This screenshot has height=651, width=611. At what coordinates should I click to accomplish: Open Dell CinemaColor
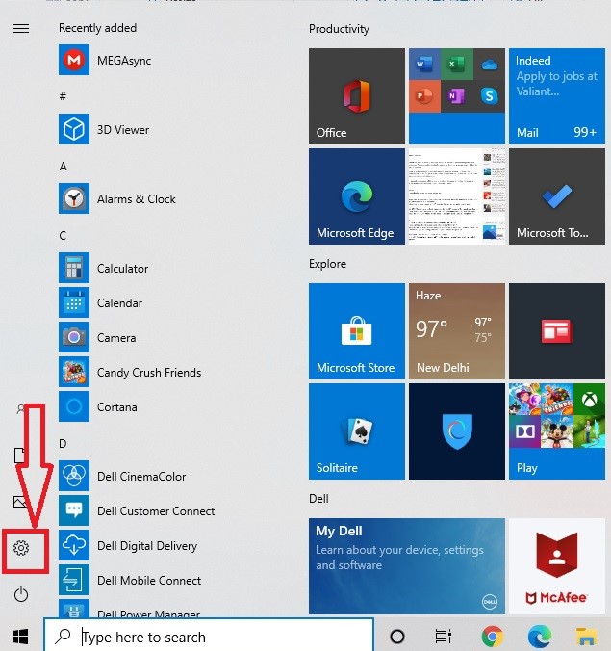pos(124,476)
